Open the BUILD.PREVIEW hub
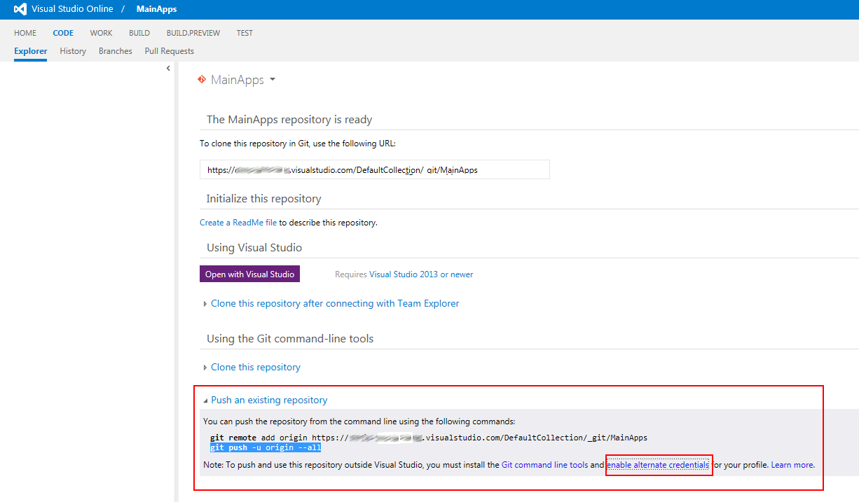 pyautogui.click(x=193, y=33)
